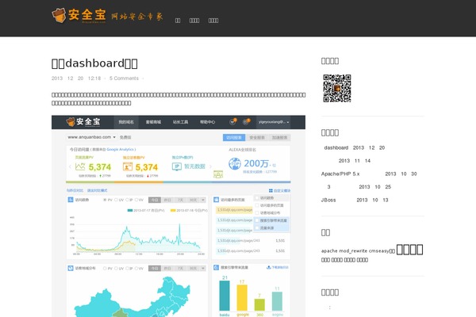Click the dashboard post title heading
The height and width of the screenshot is (317, 476).
(94, 63)
